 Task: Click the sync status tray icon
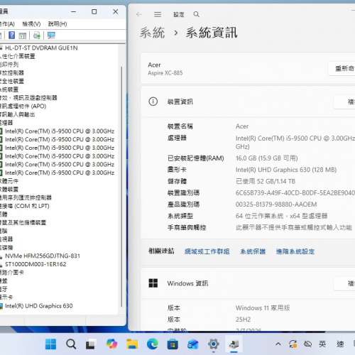pos(293,344)
